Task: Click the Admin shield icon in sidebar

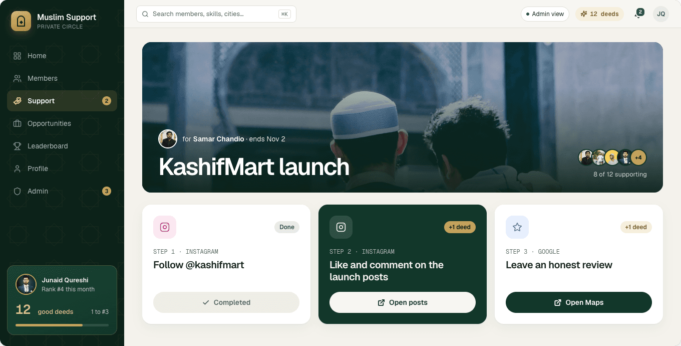Action: click(x=18, y=191)
